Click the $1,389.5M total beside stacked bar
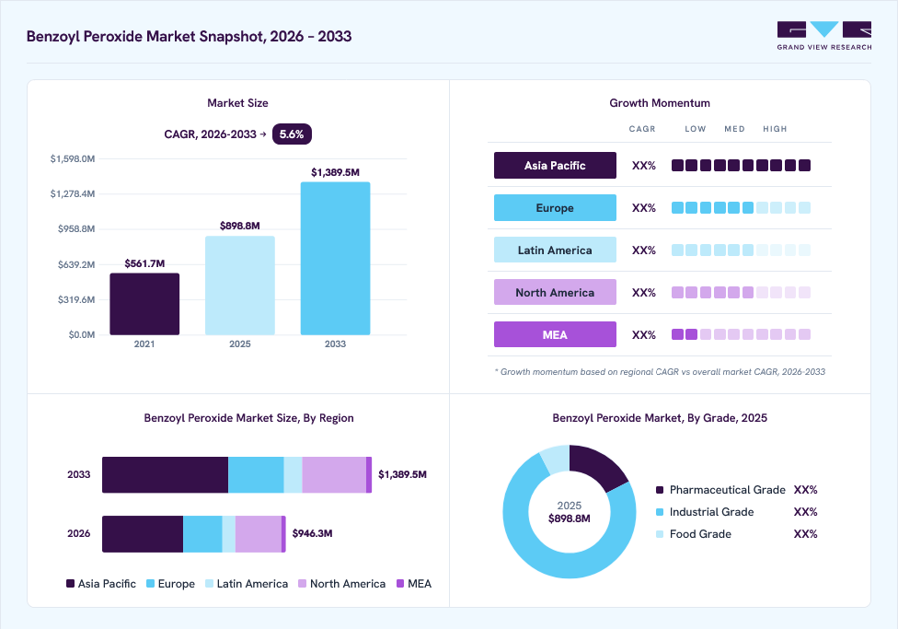This screenshot has height=629, width=898. tap(403, 474)
